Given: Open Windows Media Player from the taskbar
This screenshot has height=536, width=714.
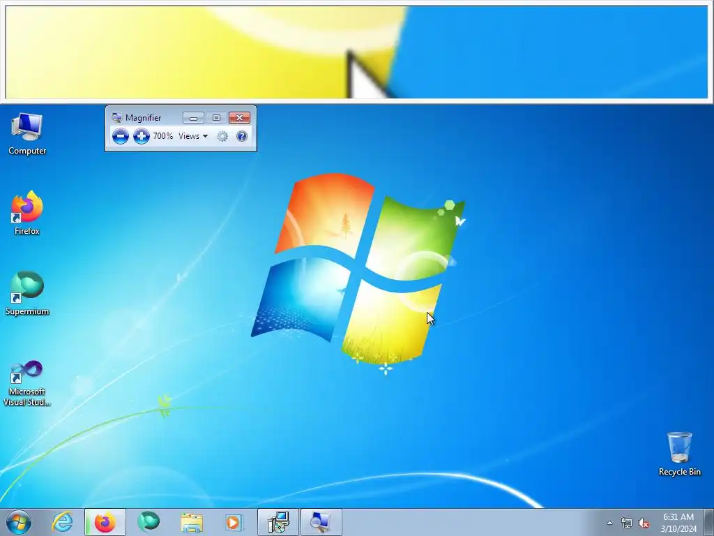Looking at the screenshot, I should coord(234,522).
